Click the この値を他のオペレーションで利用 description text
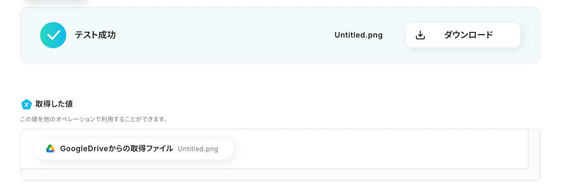576x190 pixels. pos(93,119)
